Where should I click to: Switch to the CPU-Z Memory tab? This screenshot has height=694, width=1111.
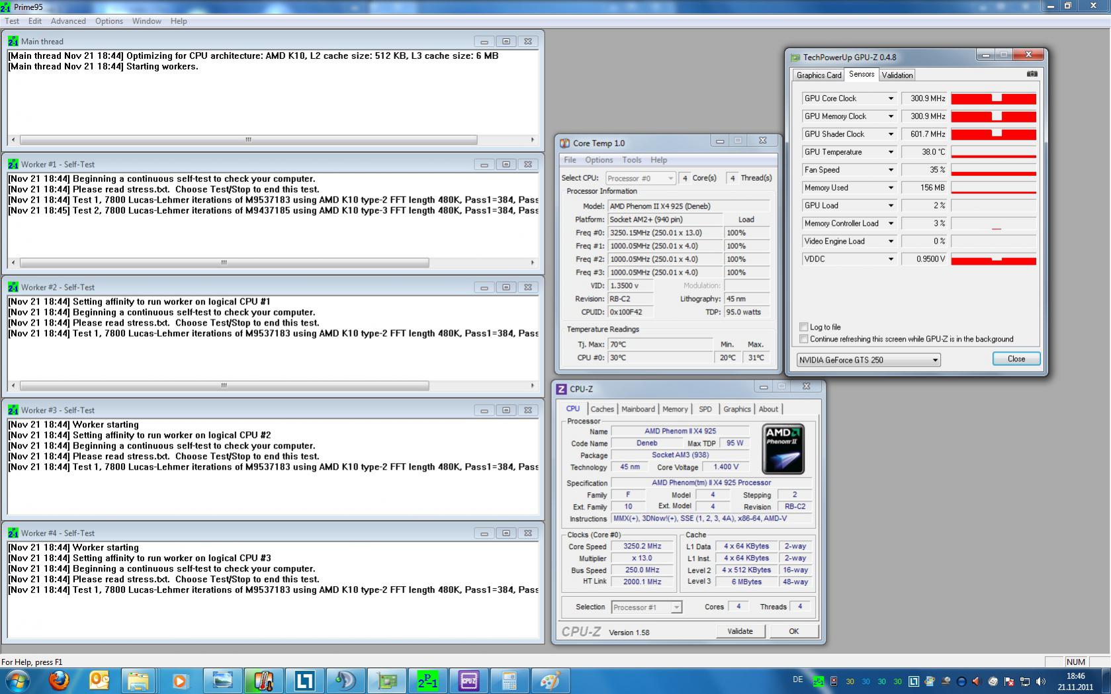675,409
